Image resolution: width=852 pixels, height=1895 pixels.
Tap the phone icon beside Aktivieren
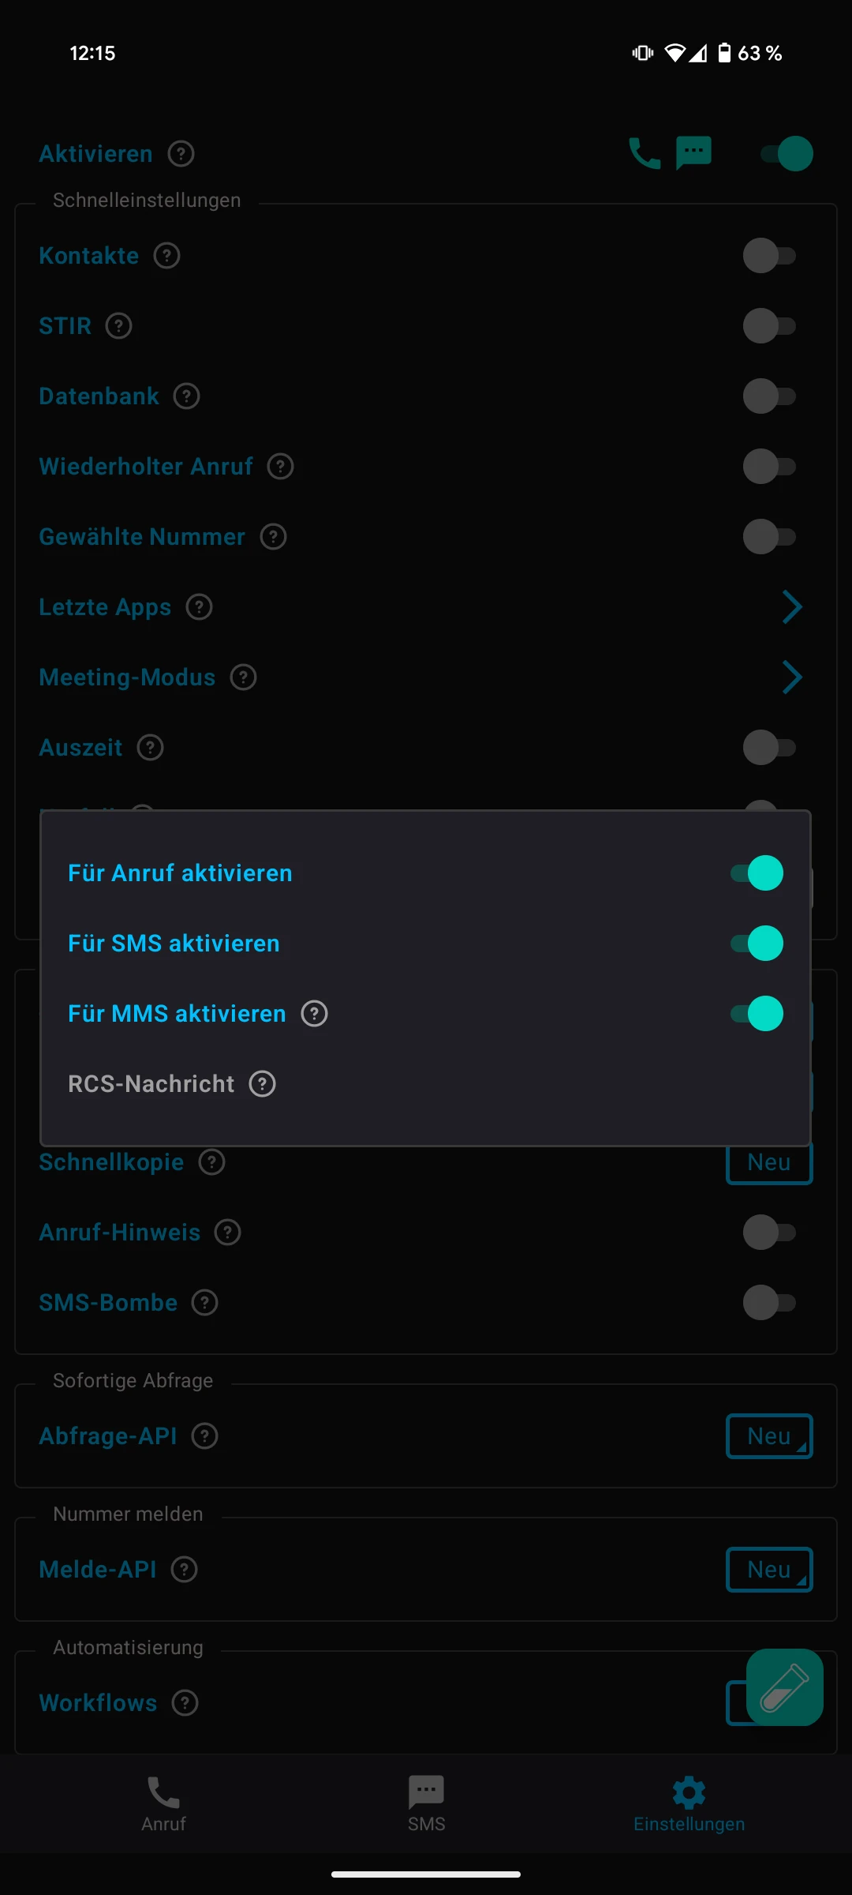click(x=644, y=153)
